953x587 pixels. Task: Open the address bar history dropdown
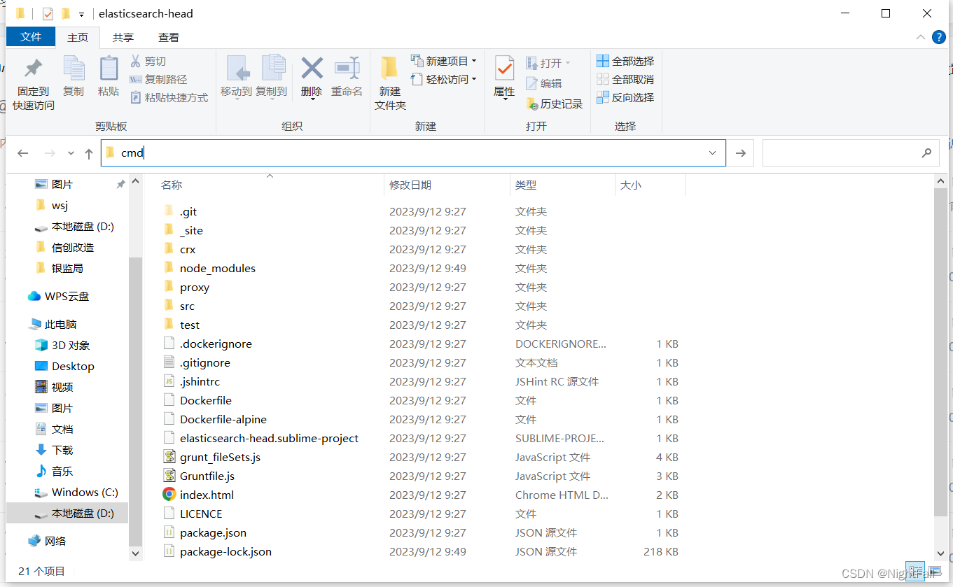713,153
